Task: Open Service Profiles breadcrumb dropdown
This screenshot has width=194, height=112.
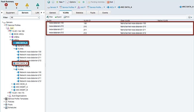Action: coord(68,7)
